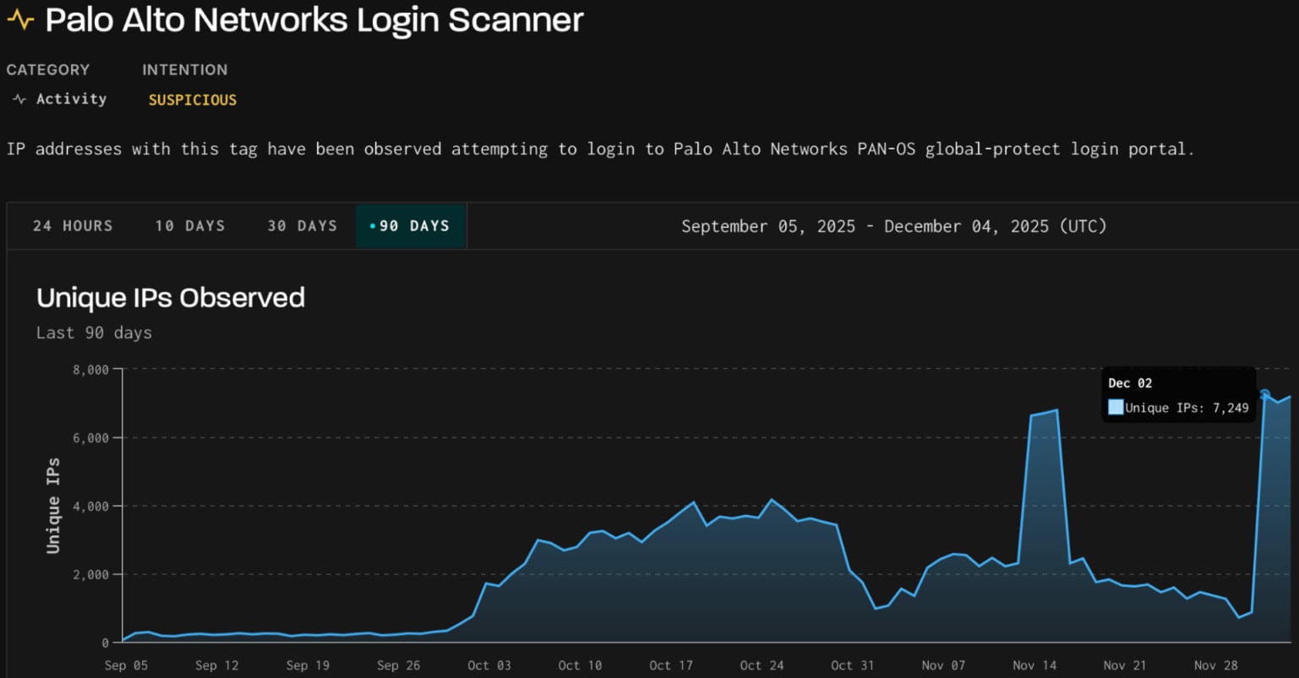Select the Activity waveform icon under CATEGORY
This screenshot has height=678, width=1299.
(19, 99)
